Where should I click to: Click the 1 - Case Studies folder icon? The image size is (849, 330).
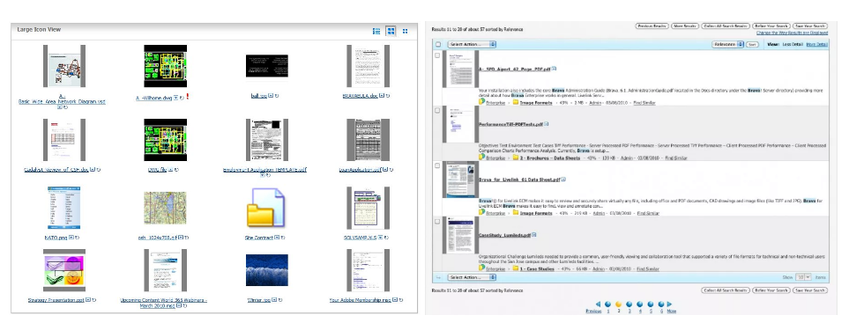[516, 268]
